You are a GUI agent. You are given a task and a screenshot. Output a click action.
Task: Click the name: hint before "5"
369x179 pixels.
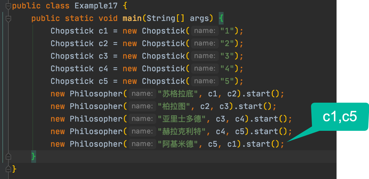pos(205,81)
